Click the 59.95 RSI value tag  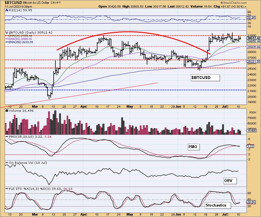coord(251,17)
